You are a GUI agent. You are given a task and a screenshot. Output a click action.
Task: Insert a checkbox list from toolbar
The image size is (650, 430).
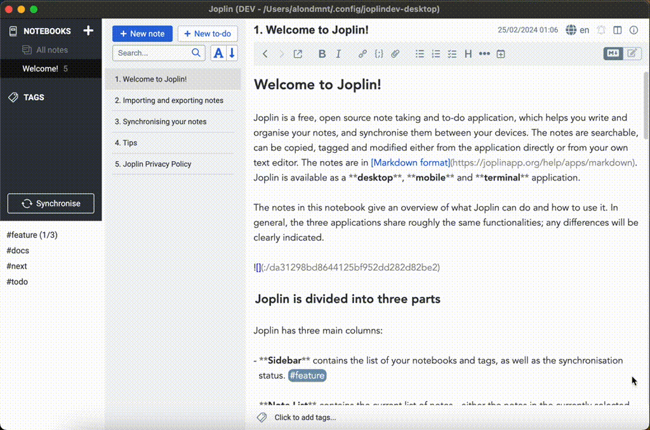tap(452, 54)
